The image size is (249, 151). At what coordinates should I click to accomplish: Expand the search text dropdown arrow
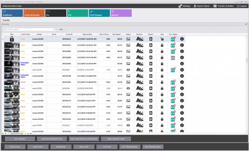click(55, 29)
